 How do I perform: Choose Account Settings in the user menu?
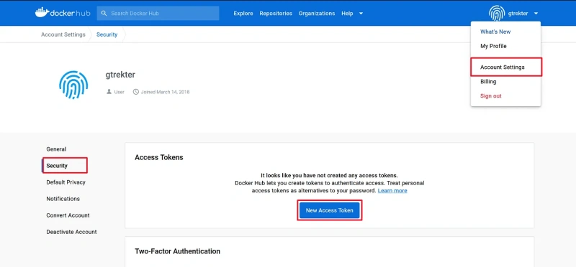[x=502, y=67]
